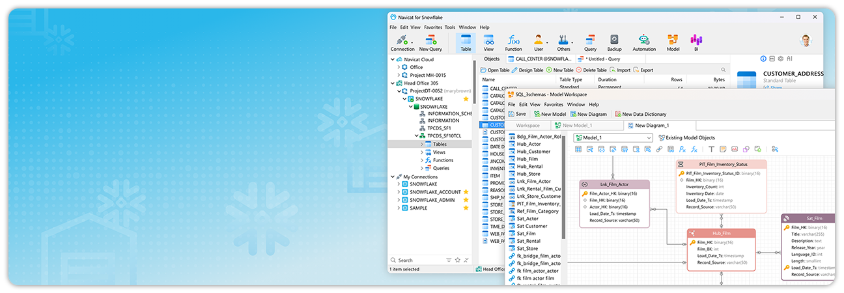This screenshot has height=293, width=844.
Task: Collapse the Navicat Cloud tree node
Action: (391, 59)
